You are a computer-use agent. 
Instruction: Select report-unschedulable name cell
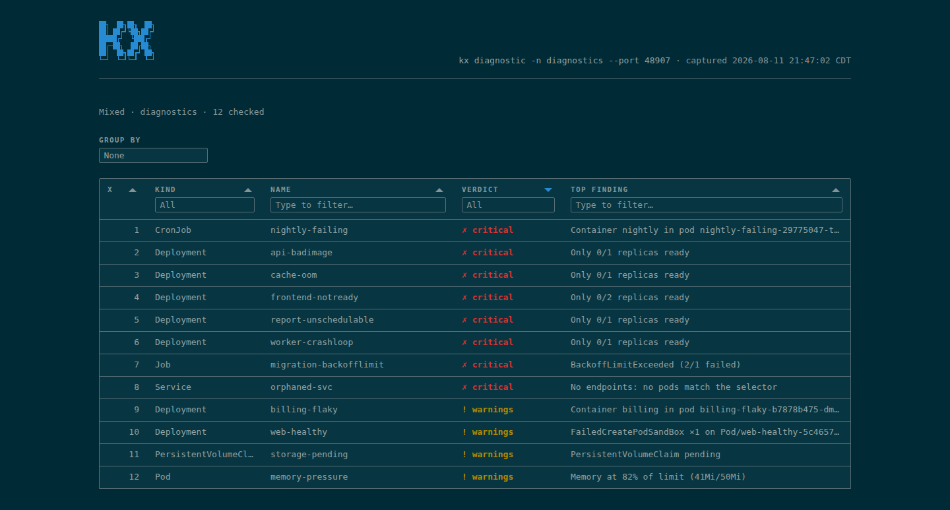322,320
